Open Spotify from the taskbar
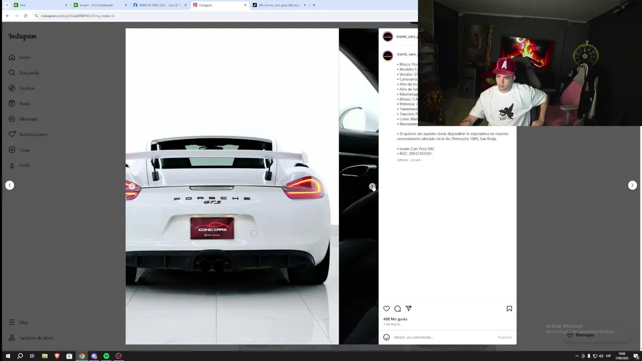 click(106, 356)
